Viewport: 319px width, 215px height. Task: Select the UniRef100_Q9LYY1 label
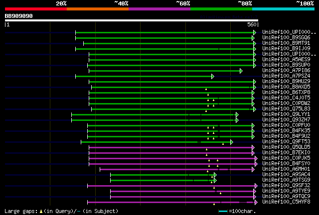pyautogui.click(x=286, y=114)
